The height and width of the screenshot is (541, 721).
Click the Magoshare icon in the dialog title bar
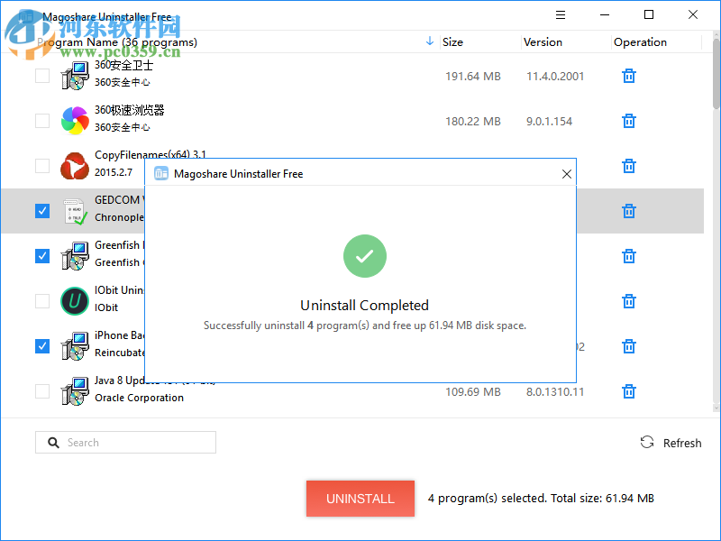(x=160, y=173)
